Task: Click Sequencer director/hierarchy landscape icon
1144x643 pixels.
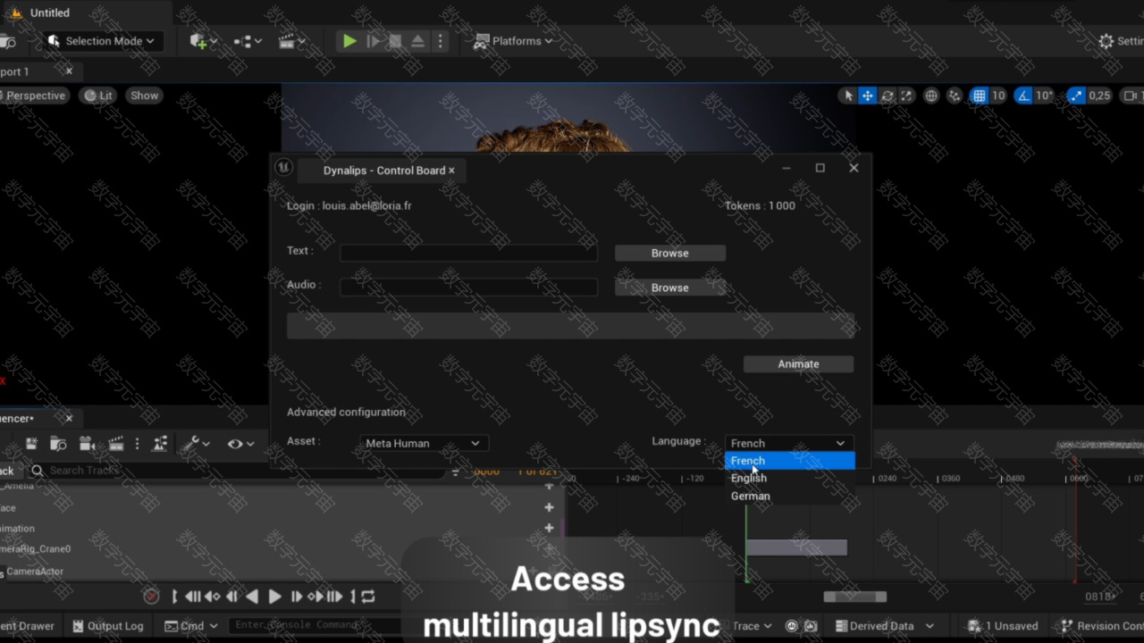Action: click(160, 444)
